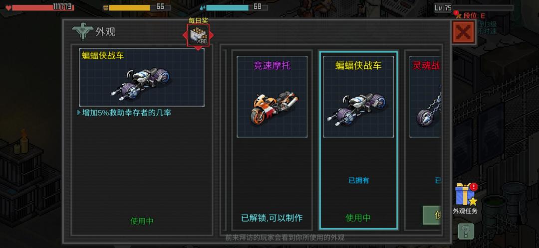Viewport: 539px width, 248px height.
Task: Select the partially visible 灵魂战车 card
Action: click(424, 140)
